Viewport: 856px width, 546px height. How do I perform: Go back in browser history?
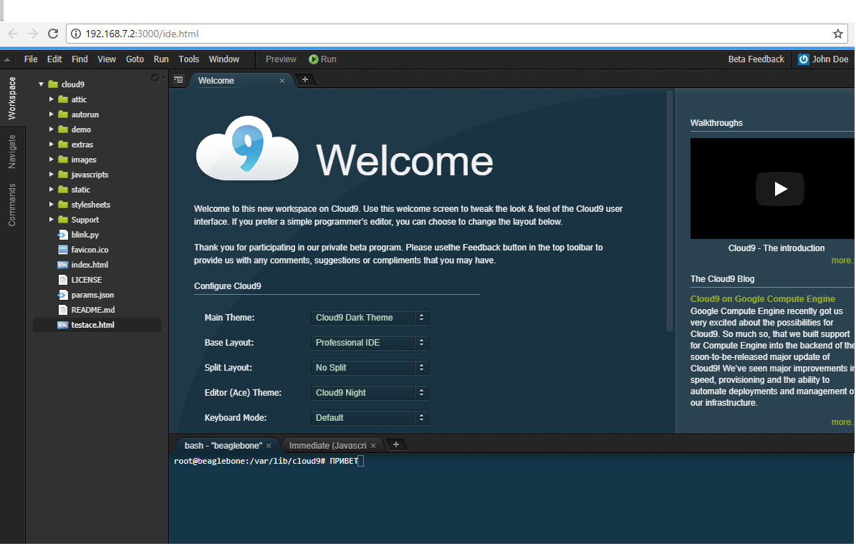point(13,34)
